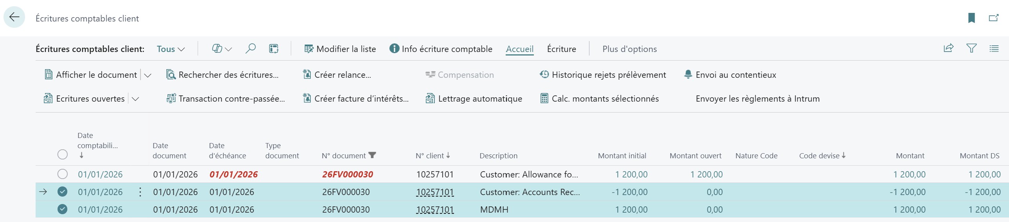Click the Code devise column header

pyautogui.click(x=822, y=156)
